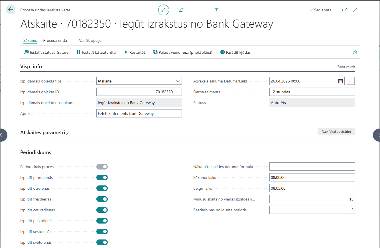Screen dimensions: 380x248
Task: Toggle Izpildīt svētdienās switch
Action: pos(102,242)
